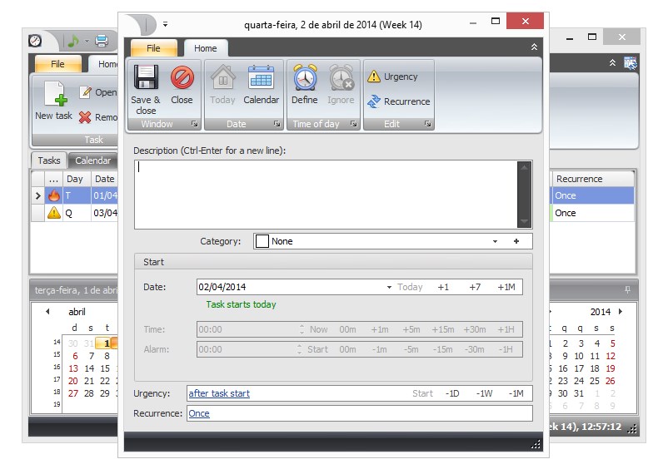Click the Day column header in task list
The height and width of the screenshot is (469, 668).
(x=75, y=179)
